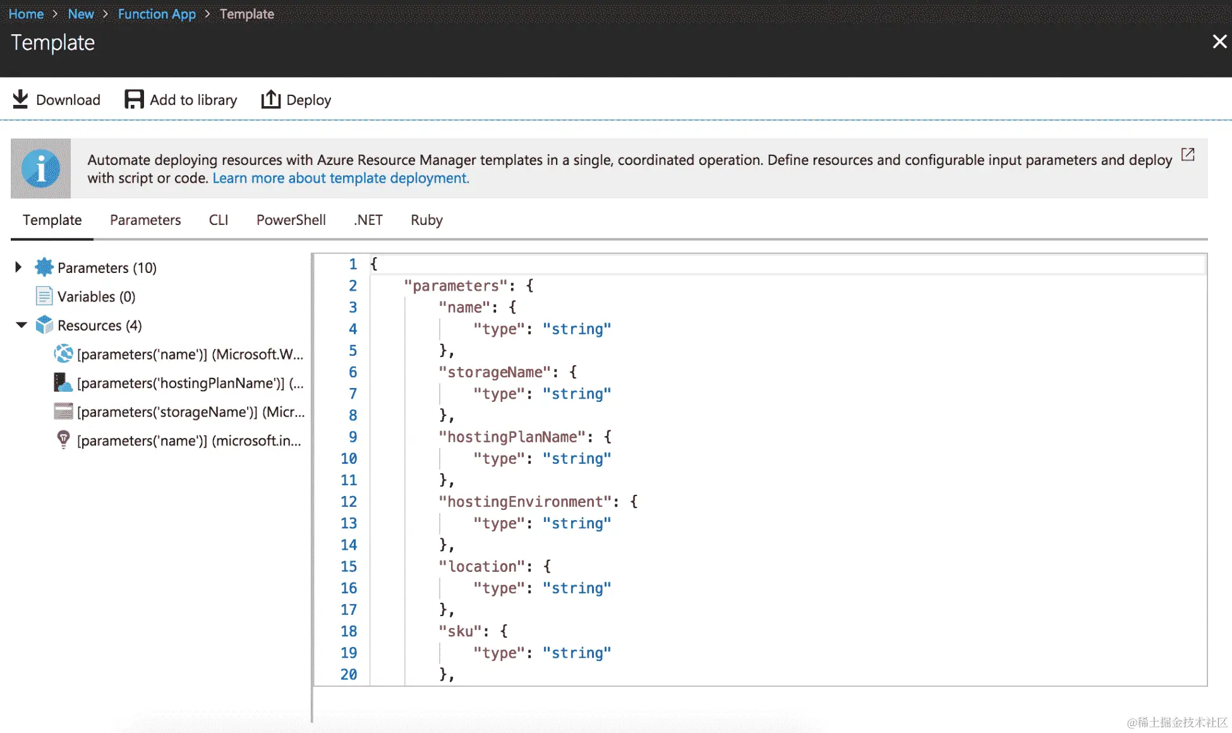
Task: Click the Variables document icon
Action: [44, 296]
